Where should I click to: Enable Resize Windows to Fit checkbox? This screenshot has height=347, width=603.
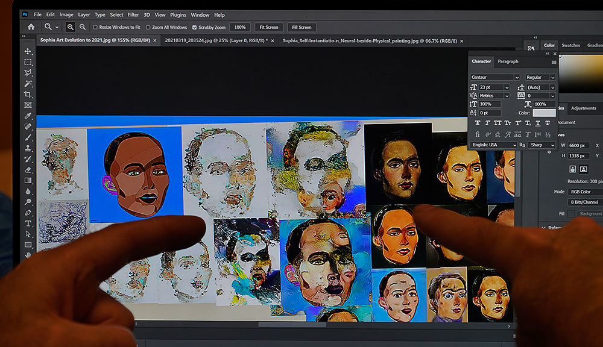coord(95,27)
